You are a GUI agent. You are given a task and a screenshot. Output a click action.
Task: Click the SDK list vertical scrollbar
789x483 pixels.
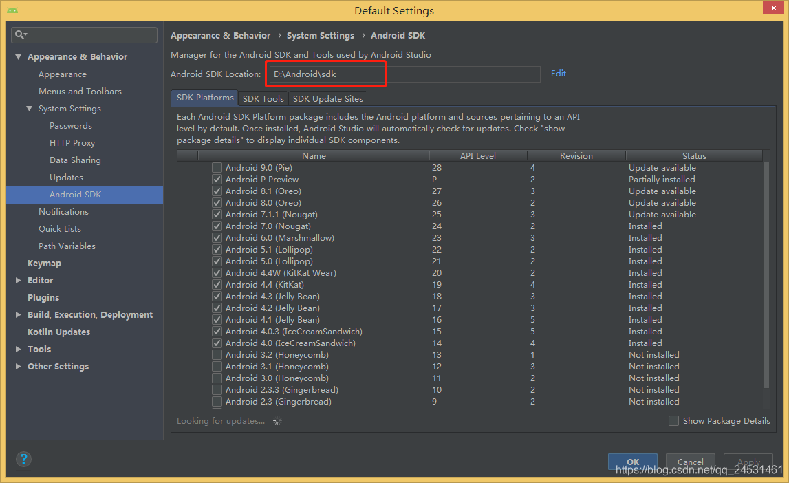766,275
